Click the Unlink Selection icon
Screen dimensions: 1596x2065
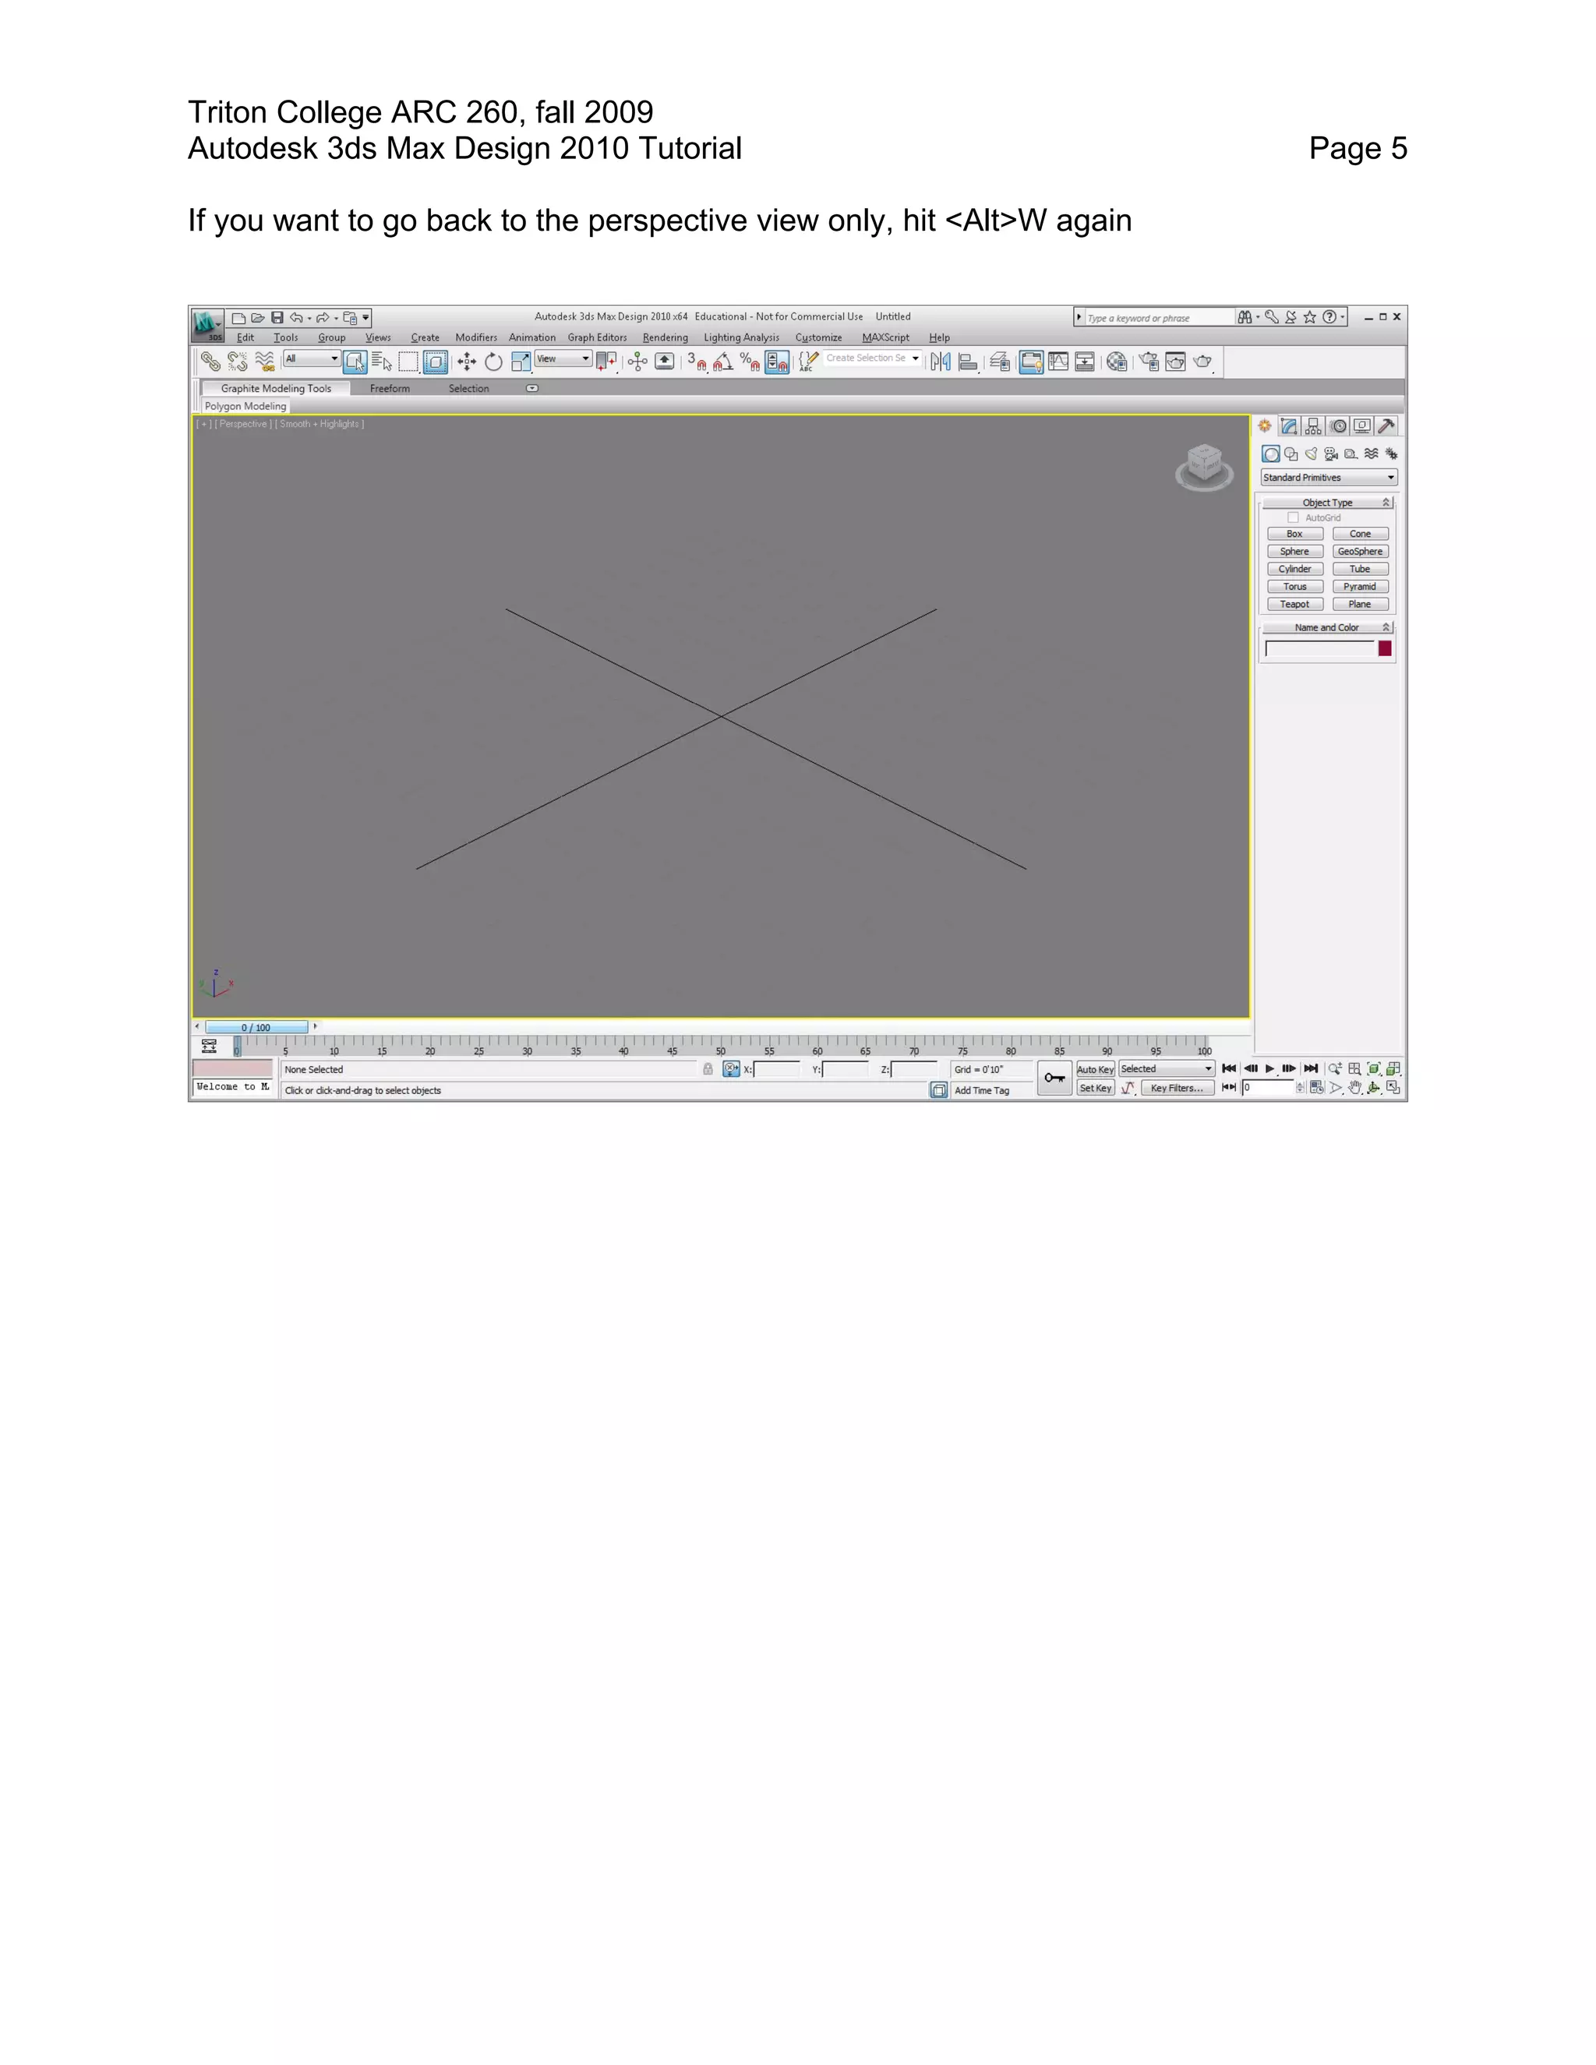click(x=238, y=362)
